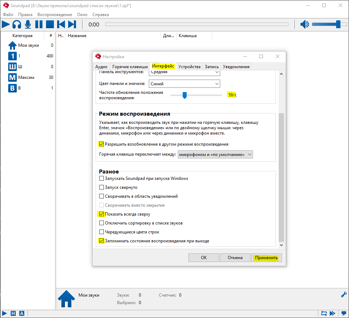Image resolution: width=349 pixels, height=318 pixels.
Task: Click the Previous track icon
Action: pos(61,24)
